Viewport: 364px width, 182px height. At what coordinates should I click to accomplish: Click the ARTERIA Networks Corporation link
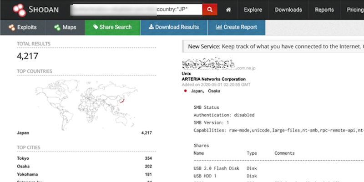pyautogui.click(x=213, y=79)
